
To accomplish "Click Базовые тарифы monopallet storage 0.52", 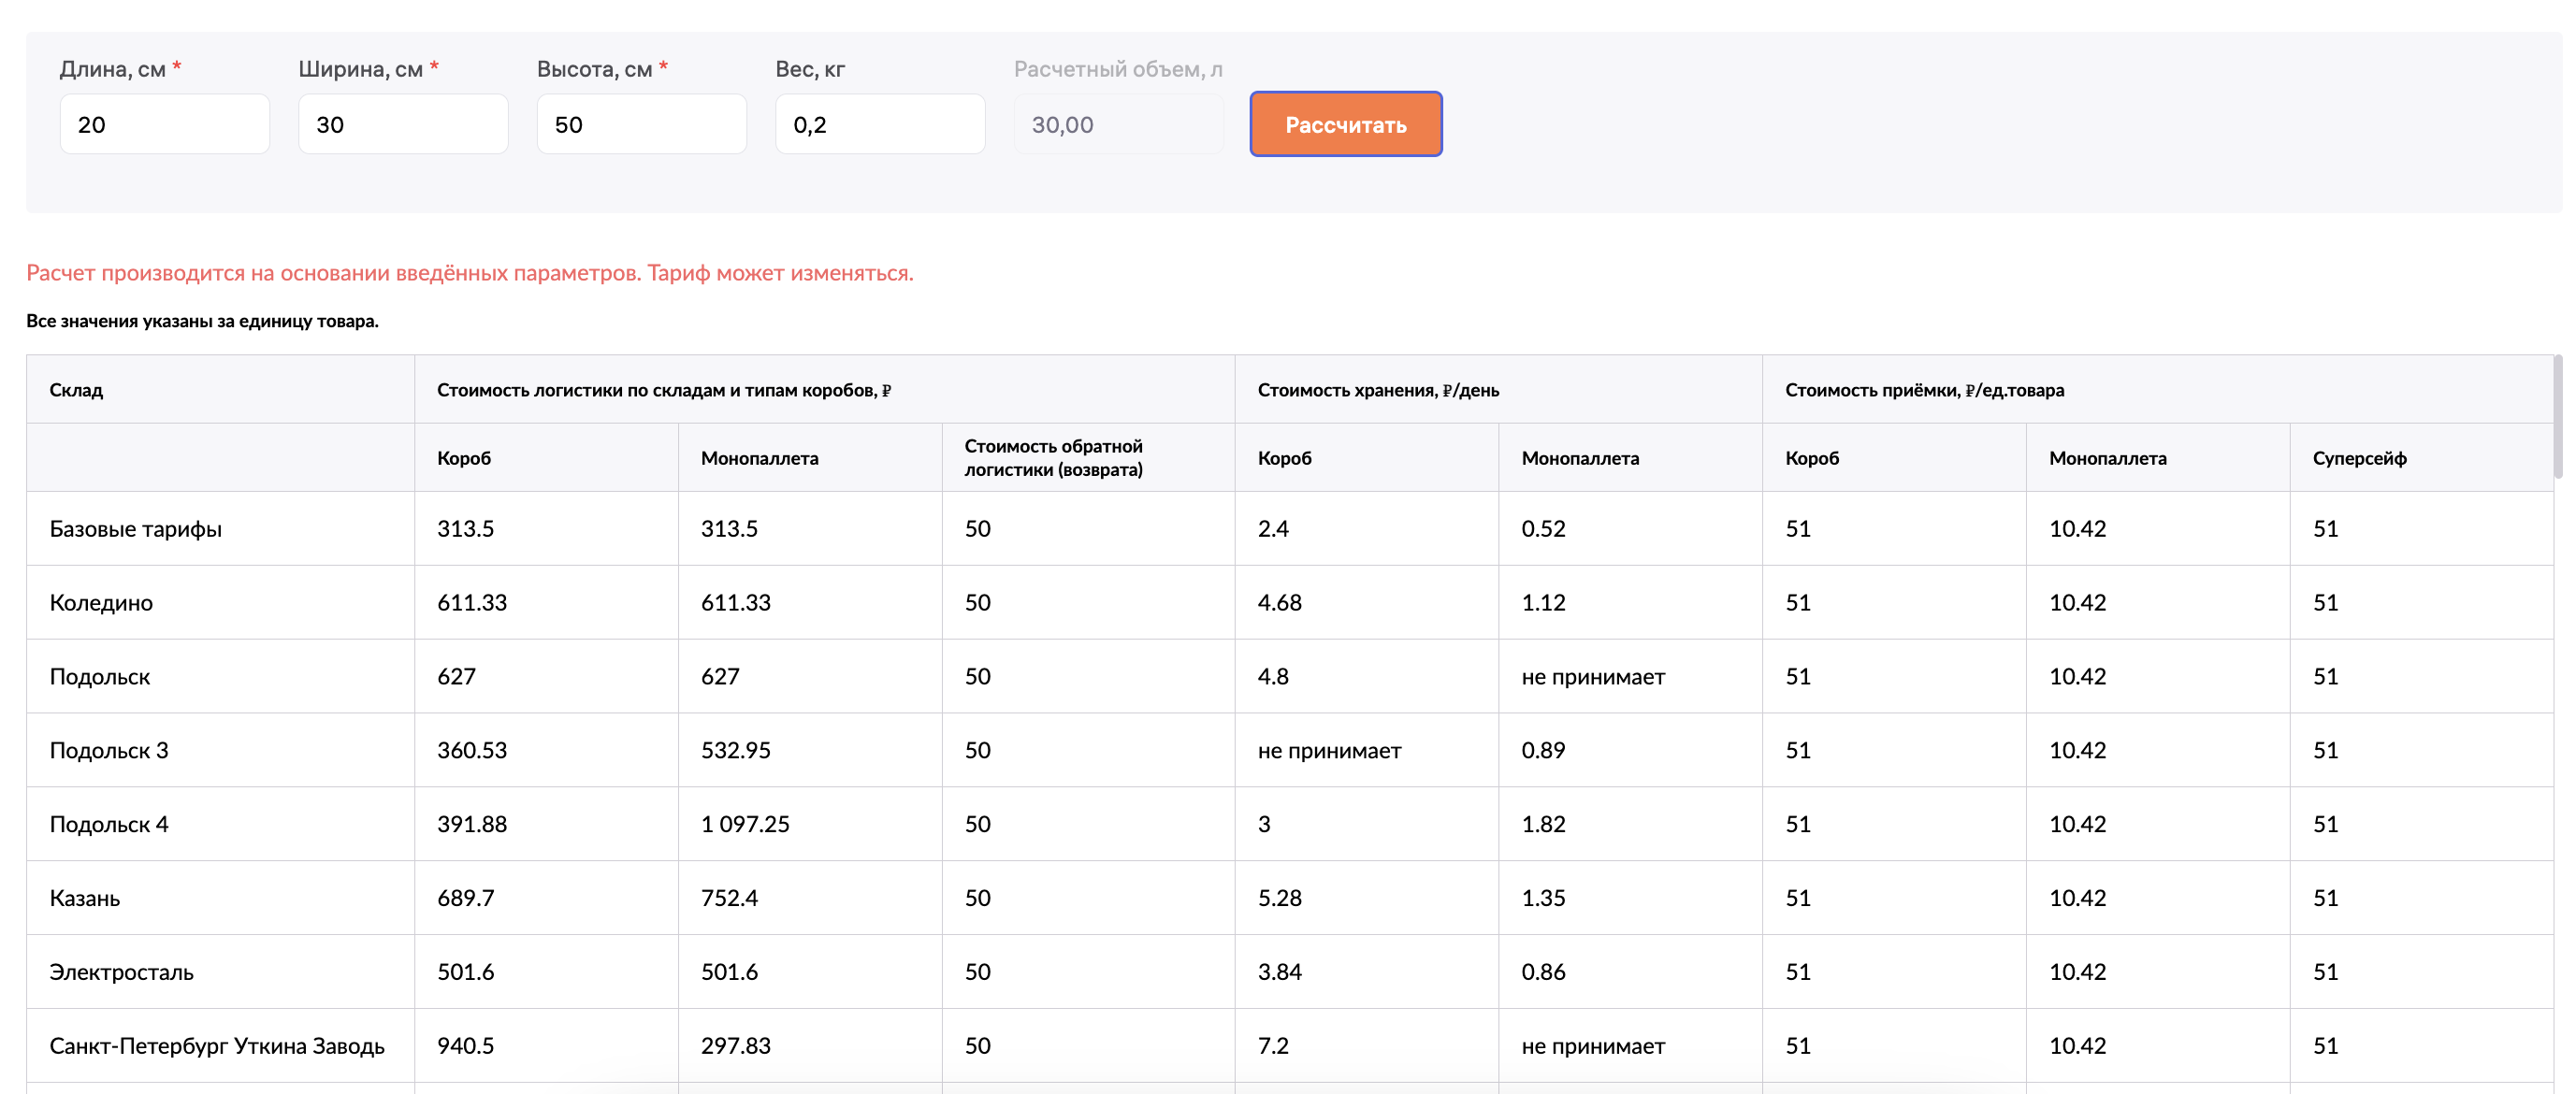I will coord(1543,529).
